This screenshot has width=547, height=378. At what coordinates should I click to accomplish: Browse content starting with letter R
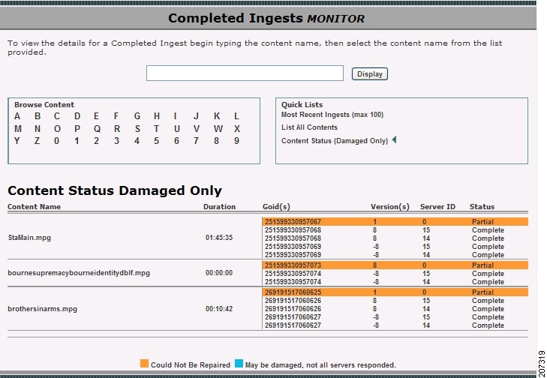117,129
